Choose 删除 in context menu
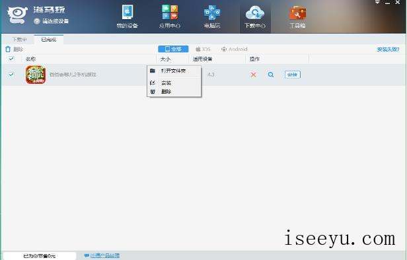Image resolution: width=407 pixels, height=260 pixels. (174, 92)
